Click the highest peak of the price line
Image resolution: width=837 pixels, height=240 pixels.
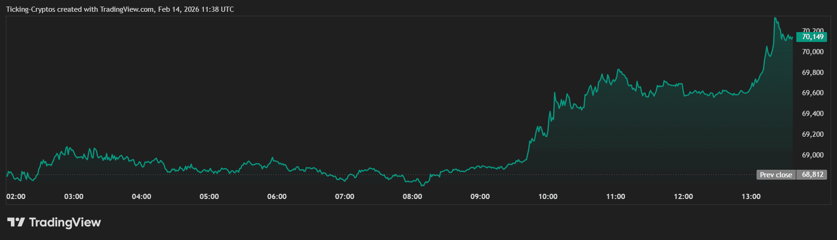pos(775,18)
